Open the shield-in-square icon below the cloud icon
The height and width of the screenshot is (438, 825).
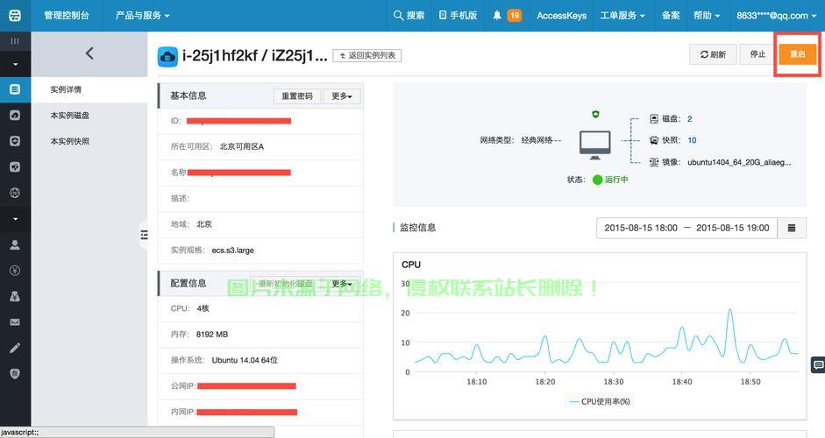(15, 141)
